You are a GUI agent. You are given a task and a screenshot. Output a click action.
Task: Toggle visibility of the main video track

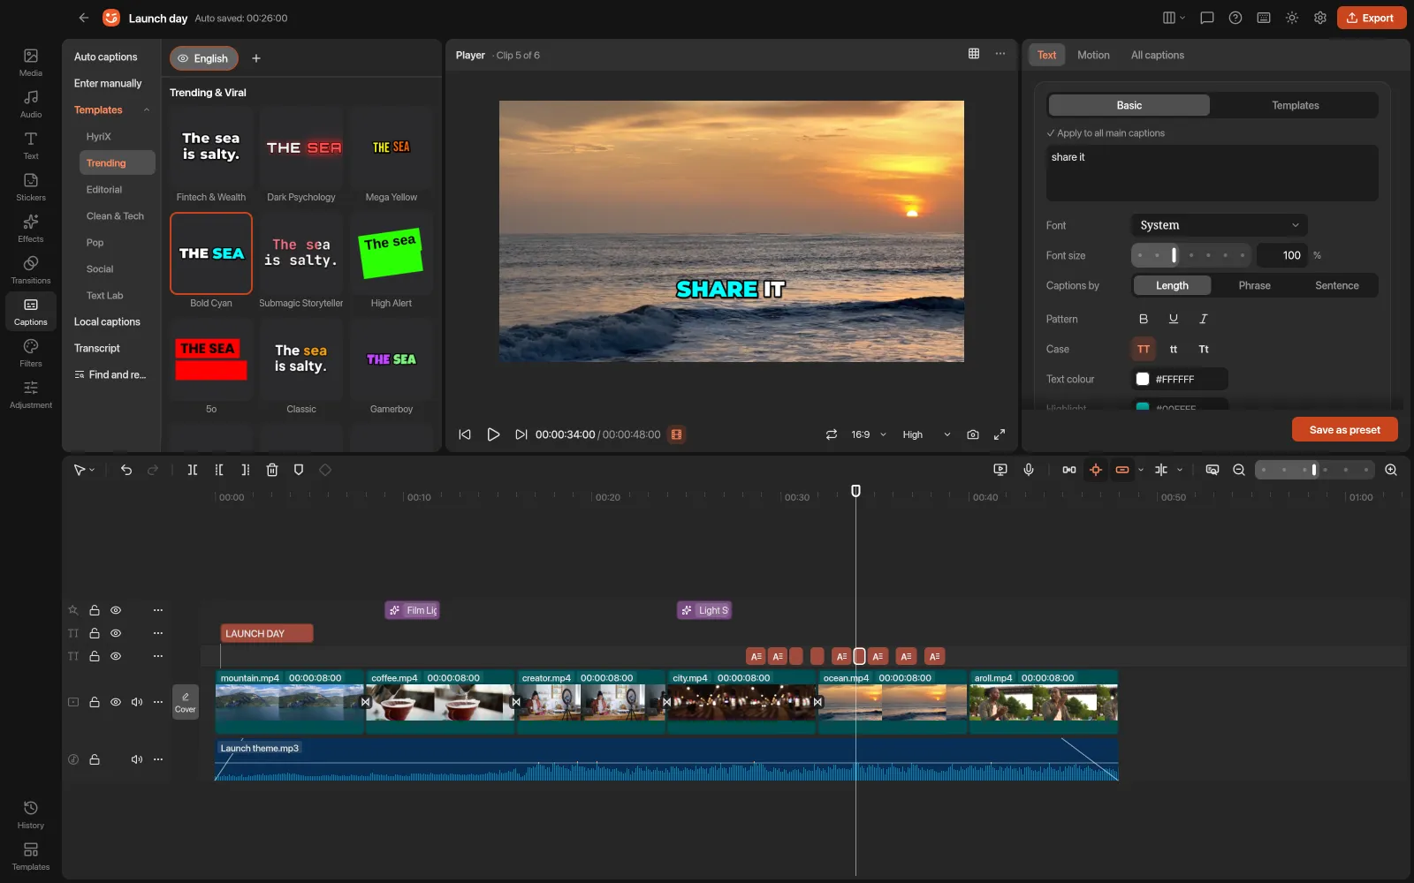(116, 702)
